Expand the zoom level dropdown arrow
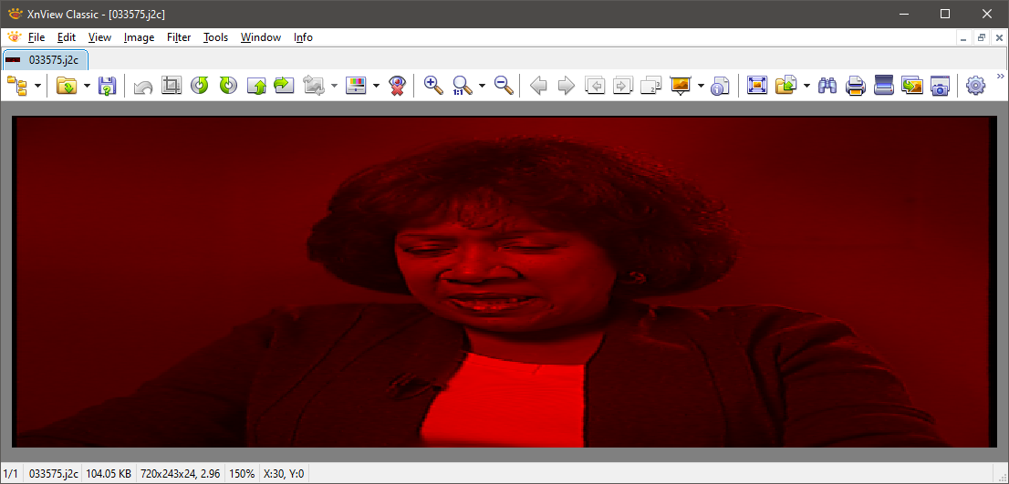The image size is (1009, 484). click(482, 86)
